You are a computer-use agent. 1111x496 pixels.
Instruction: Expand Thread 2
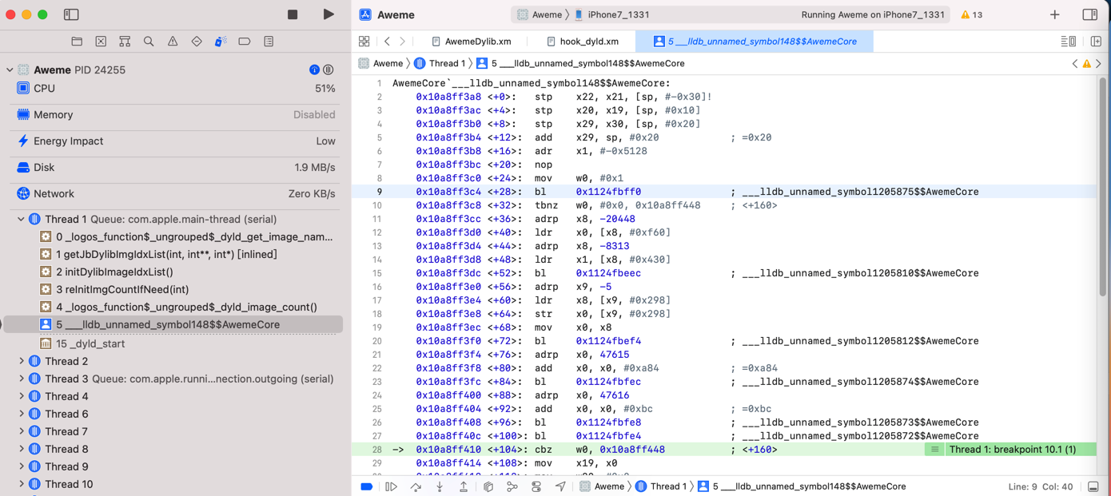click(22, 361)
